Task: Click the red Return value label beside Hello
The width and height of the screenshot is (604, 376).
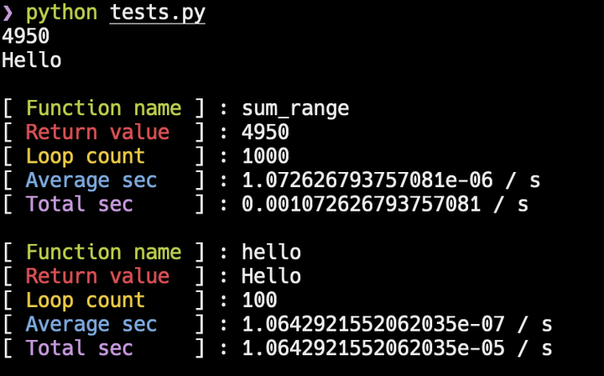Action: tap(97, 276)
